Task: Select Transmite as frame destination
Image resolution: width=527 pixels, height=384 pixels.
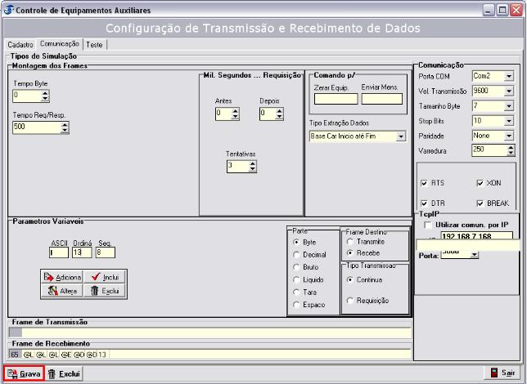Action: [x=351, y=242]
